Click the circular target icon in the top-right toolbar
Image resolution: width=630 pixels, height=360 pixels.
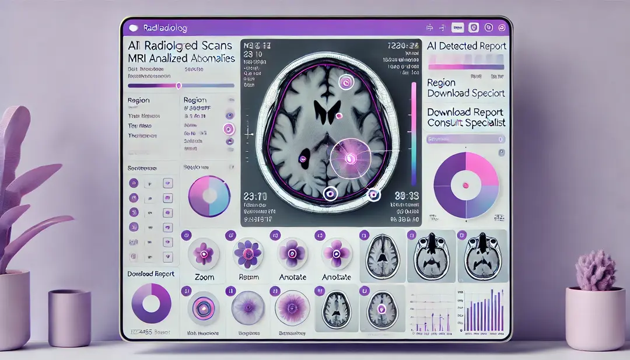(489, 27)
